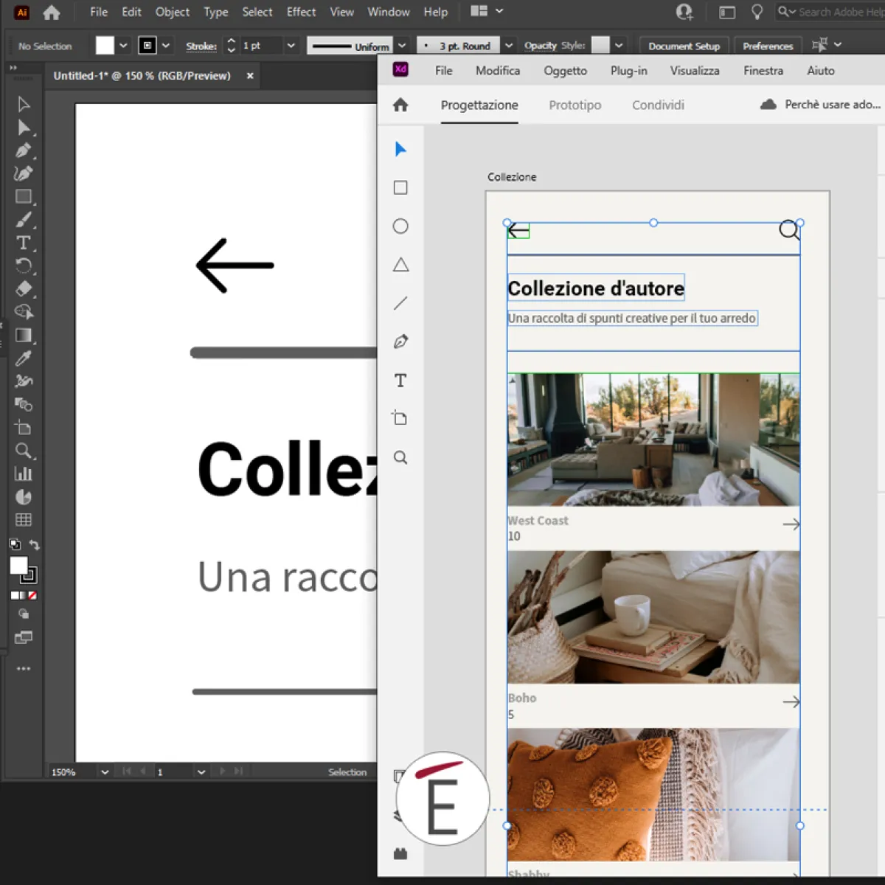The height and width of the screenshot is (885, 885).
Task: Click the white fill swatch in control bar
Action: 105,46
